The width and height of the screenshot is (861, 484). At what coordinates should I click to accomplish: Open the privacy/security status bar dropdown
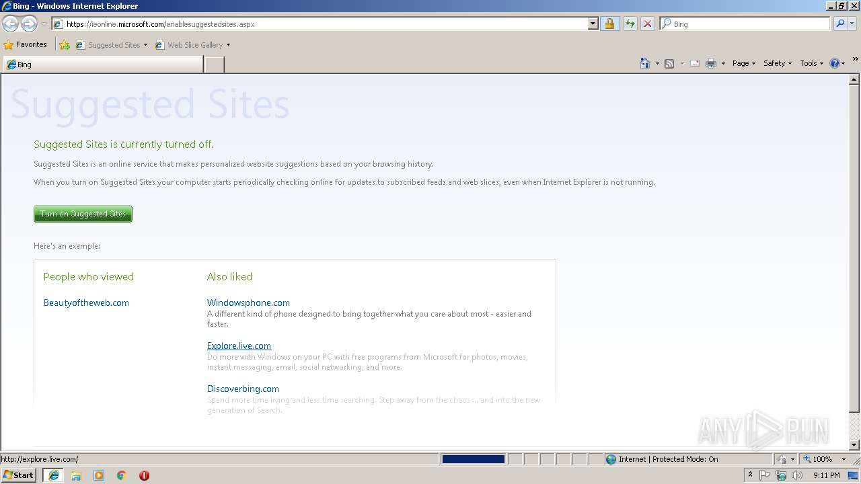click(x=786, y=459)
